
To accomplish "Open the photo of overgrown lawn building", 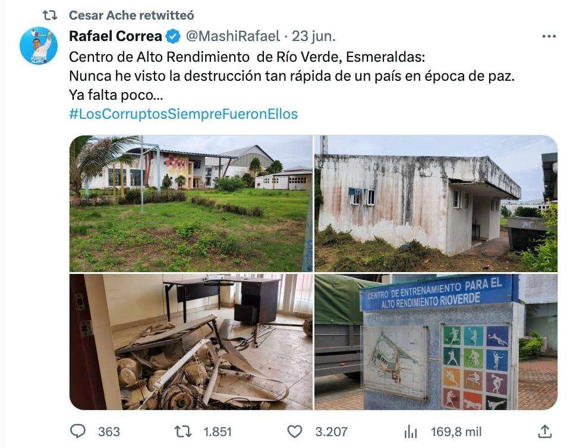I will coord(191,203).
